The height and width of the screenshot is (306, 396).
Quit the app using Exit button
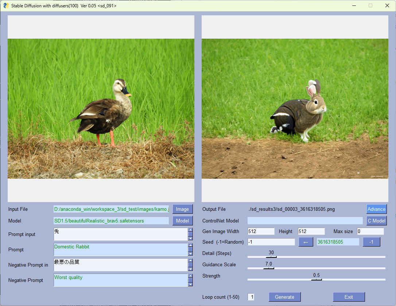pyautogui.click(x=349, y=297)
